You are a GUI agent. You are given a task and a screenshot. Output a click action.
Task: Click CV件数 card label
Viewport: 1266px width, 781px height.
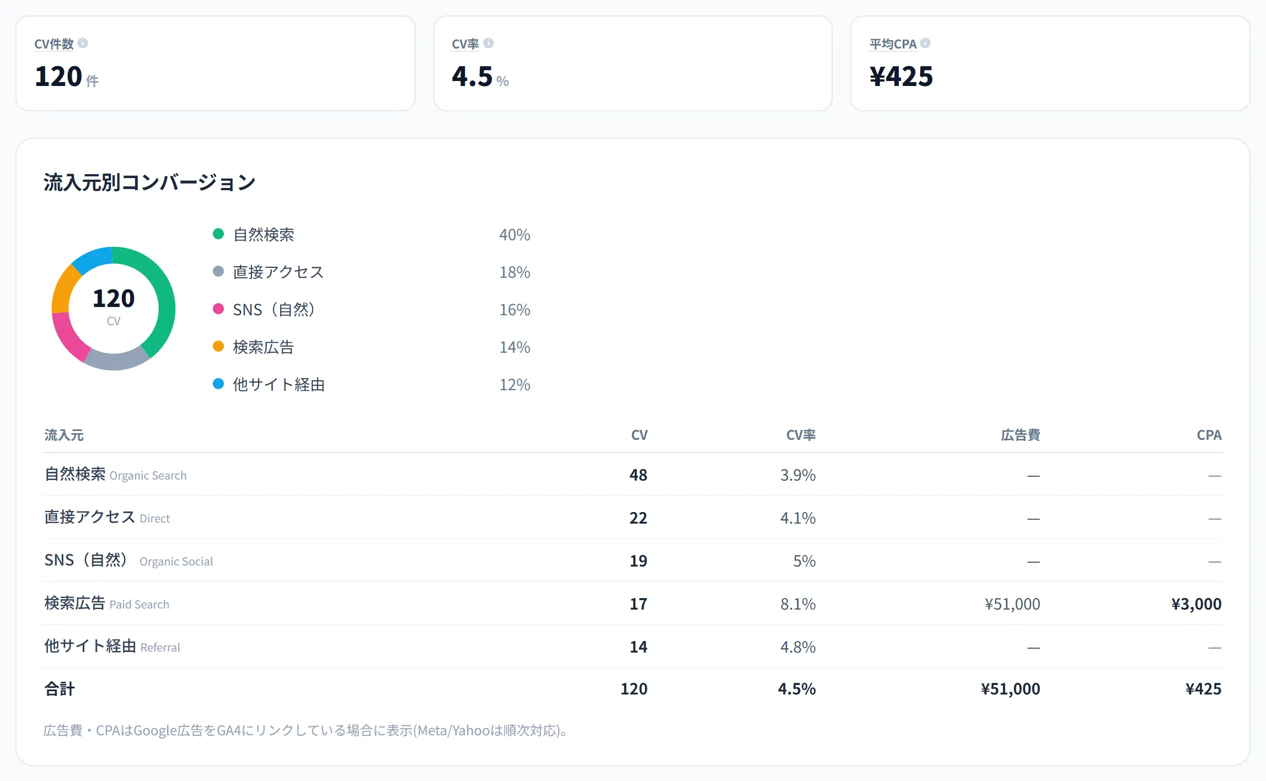tap(54, 44)
